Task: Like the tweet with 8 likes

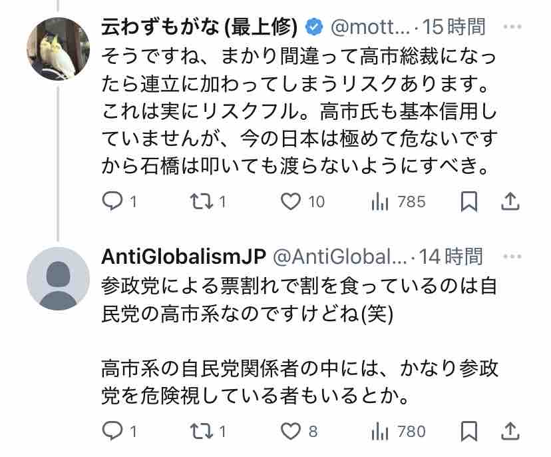Action: (291, 431)
